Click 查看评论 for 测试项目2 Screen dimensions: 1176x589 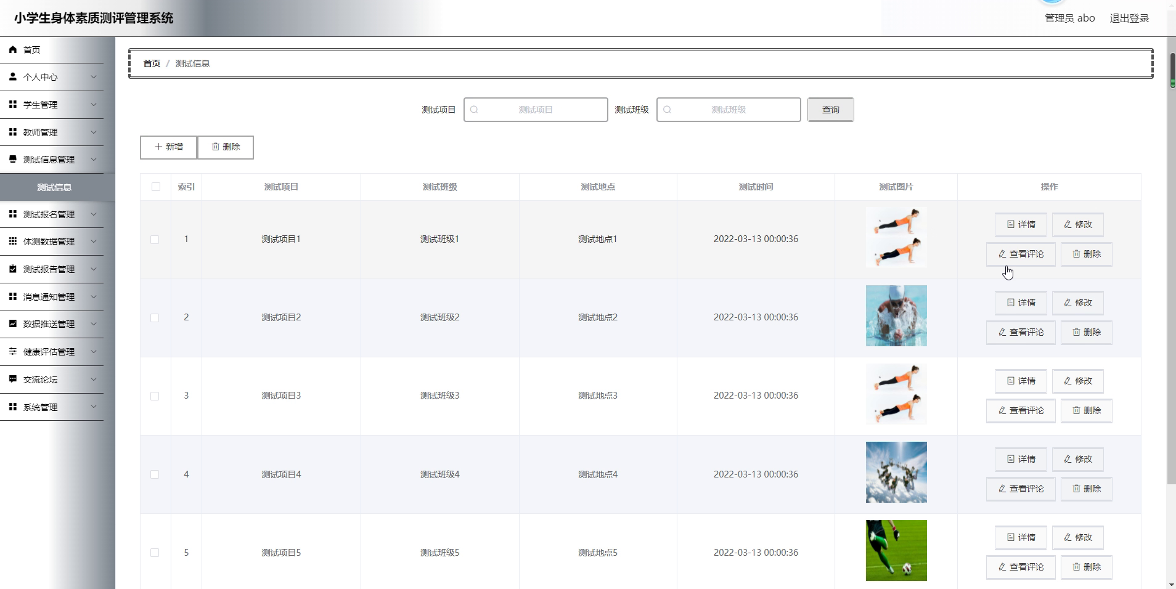click(1021, 332)
